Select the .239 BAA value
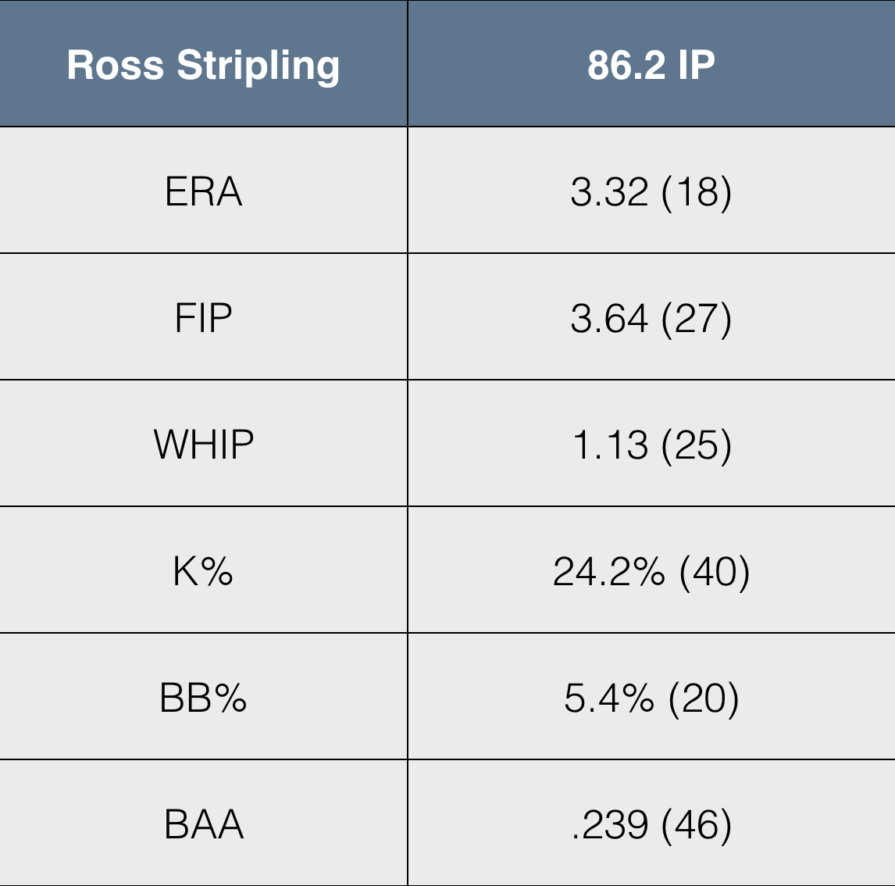The image size is (895, 886). click(x=609, y=824)
